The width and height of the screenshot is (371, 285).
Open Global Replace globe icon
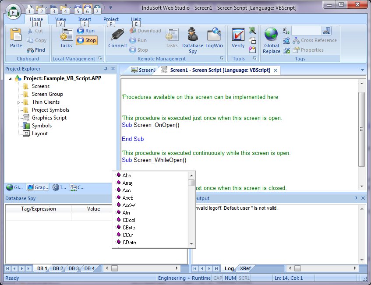272,40
